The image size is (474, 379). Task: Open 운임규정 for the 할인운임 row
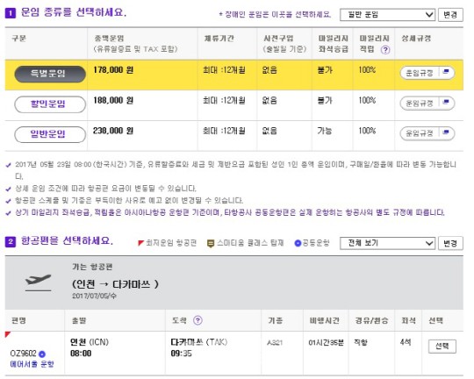(427, 104)
